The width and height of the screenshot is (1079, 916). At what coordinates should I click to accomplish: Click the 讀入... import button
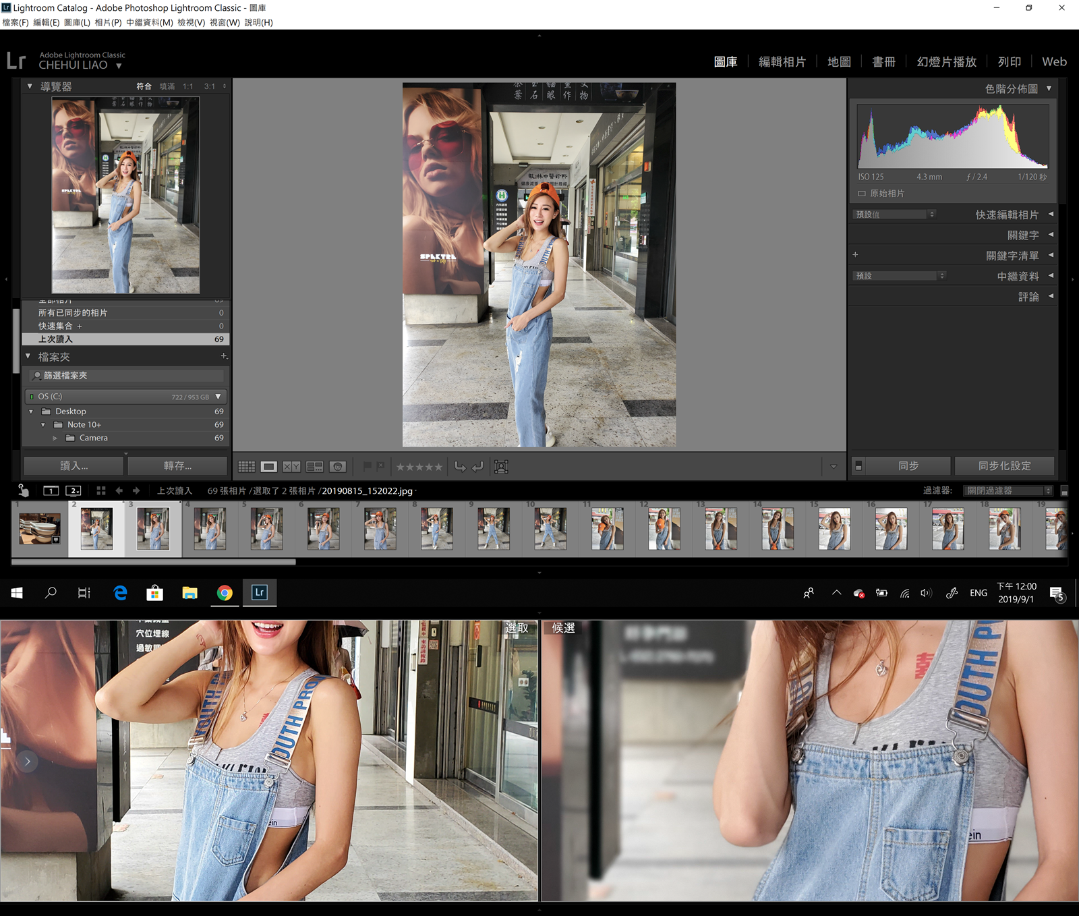(74, 466)
